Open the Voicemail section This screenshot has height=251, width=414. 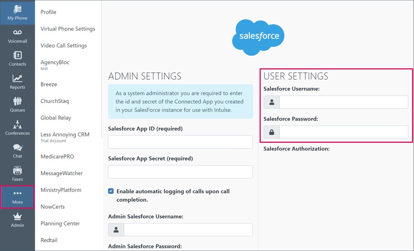coord(18,36)
